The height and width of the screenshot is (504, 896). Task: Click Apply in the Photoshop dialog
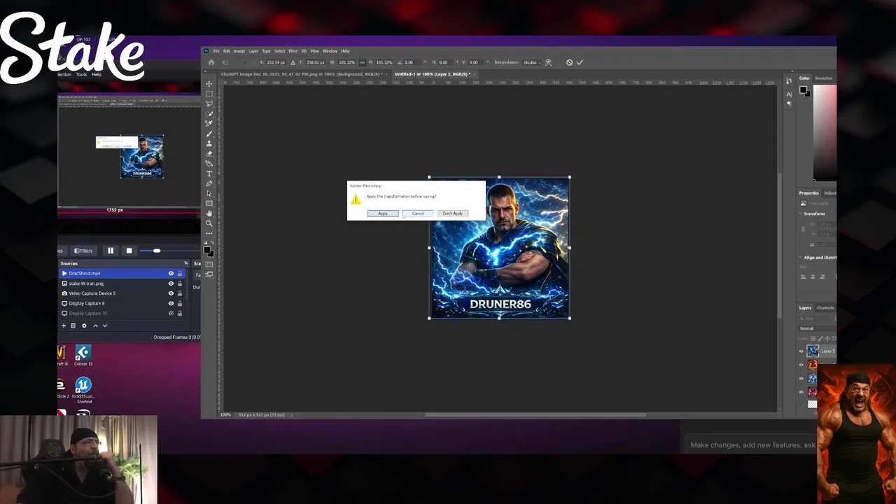point(383,213)
